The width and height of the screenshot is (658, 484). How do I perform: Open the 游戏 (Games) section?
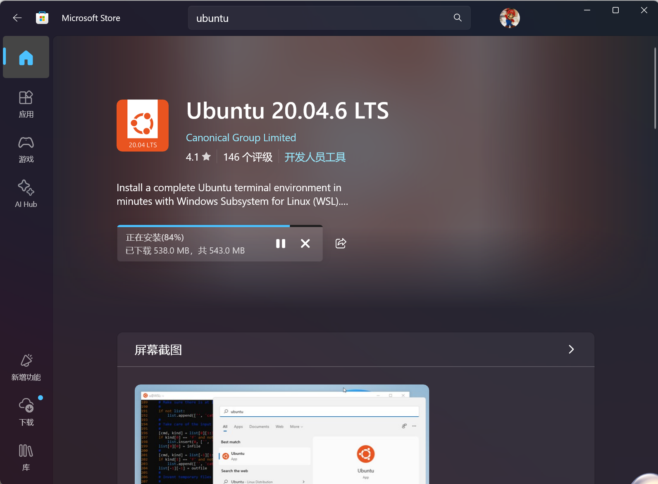point(26,149)
